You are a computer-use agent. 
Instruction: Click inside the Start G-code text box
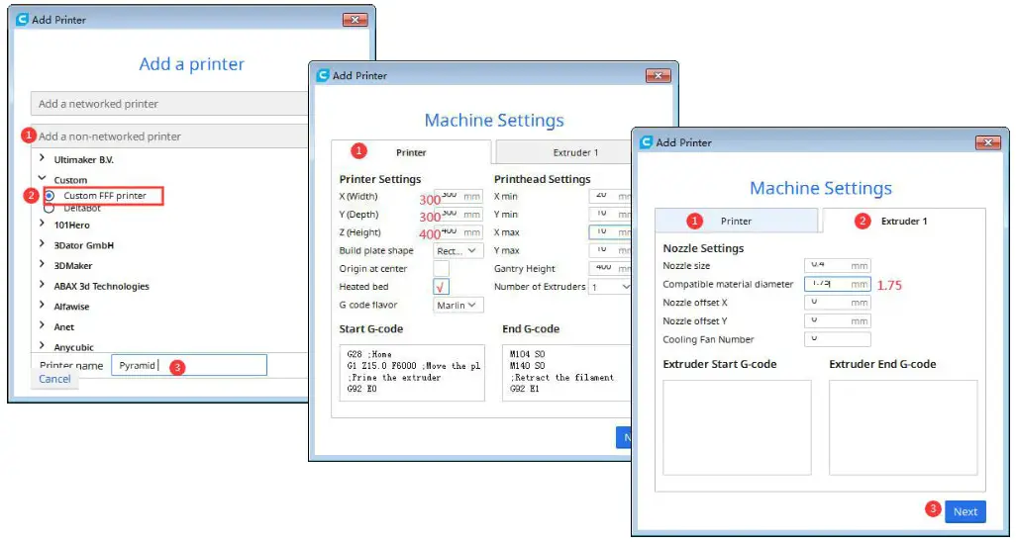click(x=412, y=373)
